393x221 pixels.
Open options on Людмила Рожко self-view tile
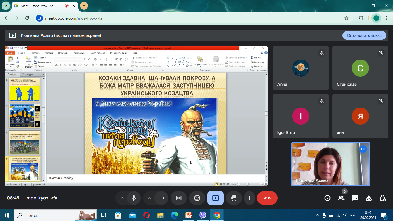363,149
